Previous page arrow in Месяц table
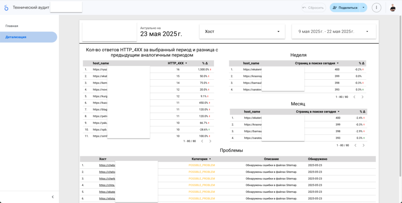 point(355,145)
